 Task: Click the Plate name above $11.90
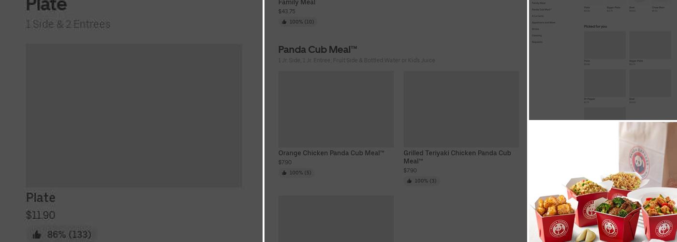(41, 197)
